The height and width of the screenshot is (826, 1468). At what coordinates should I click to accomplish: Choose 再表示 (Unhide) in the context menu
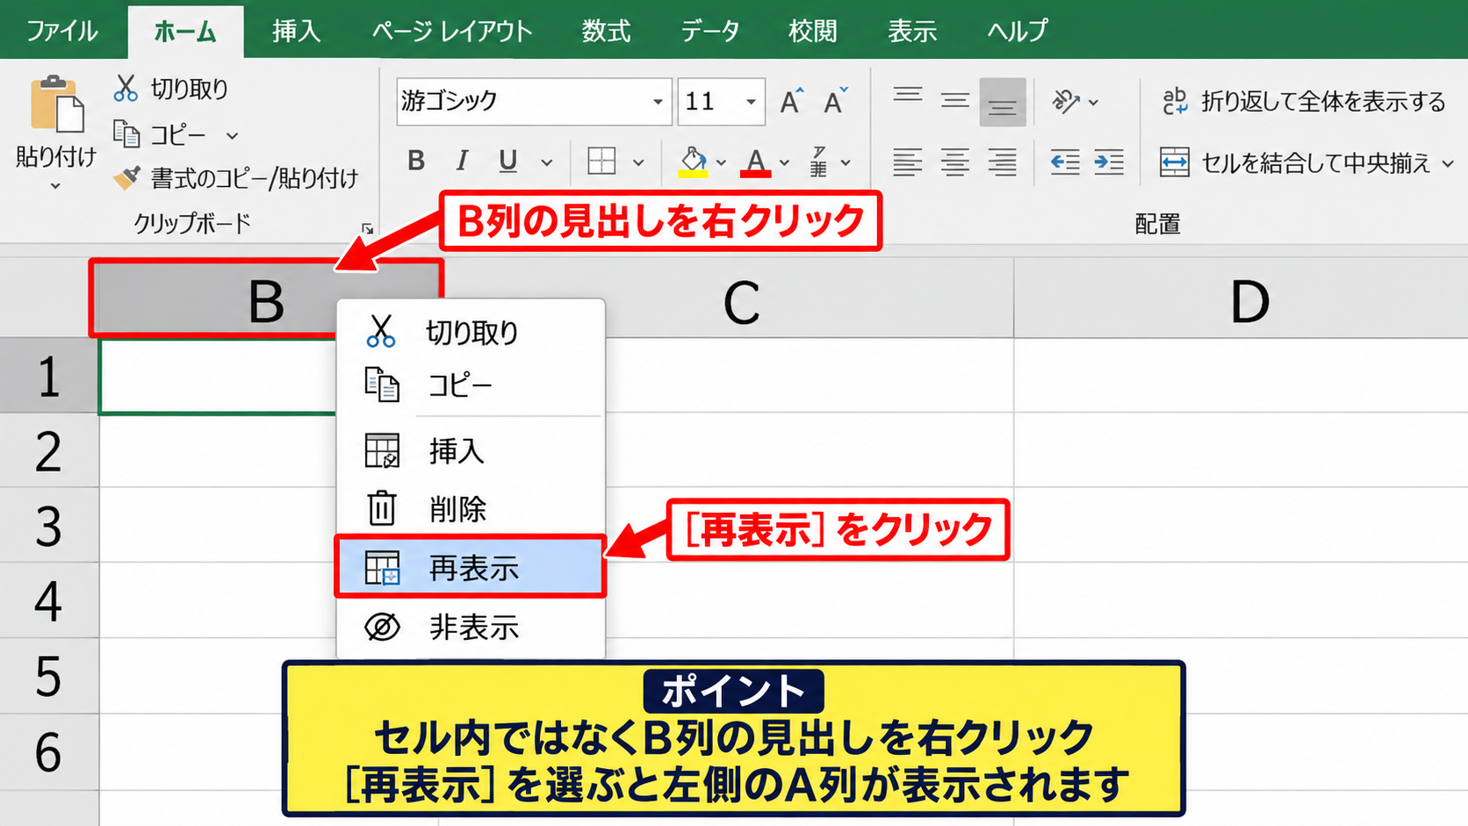[x=471, y=568]
